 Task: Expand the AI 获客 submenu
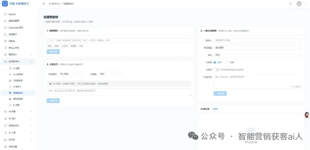[x=31, y=112]
